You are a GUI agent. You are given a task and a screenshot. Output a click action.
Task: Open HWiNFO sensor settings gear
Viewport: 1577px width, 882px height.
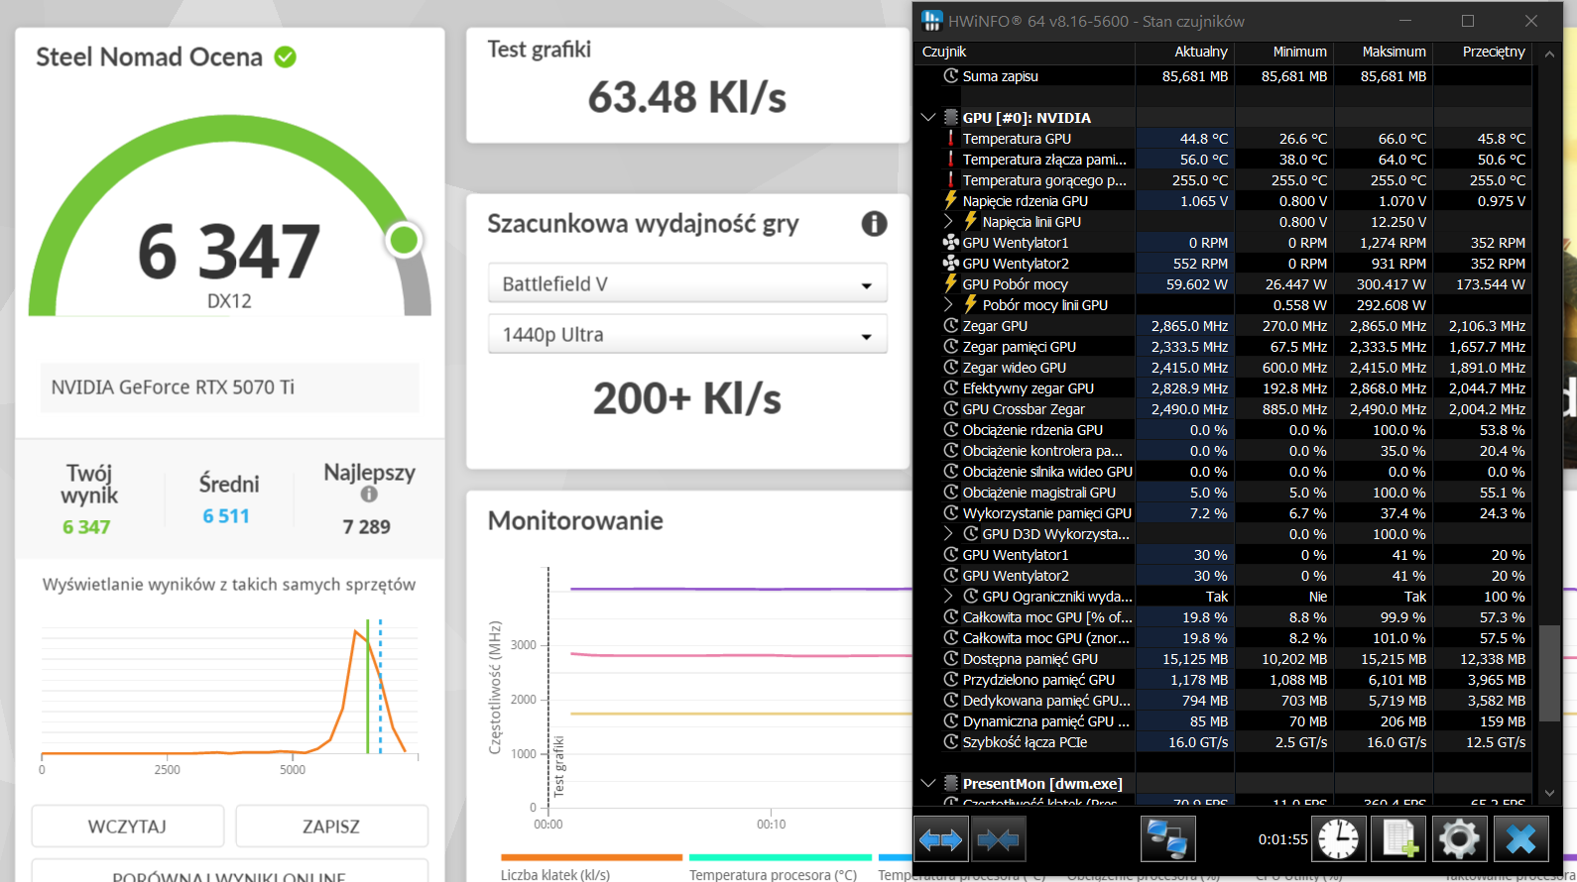coord(1459,839)
